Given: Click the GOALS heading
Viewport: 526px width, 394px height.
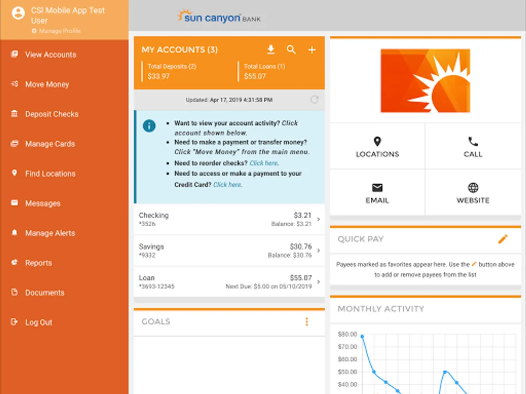Looking at the screenshot, I should pos(156,322).
